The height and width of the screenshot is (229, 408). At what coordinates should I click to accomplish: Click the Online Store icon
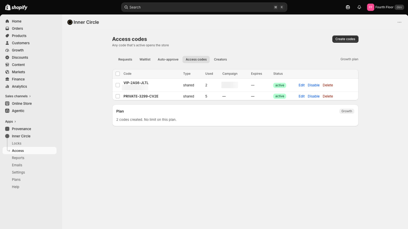pyautogui.click(x=7, y=104)
